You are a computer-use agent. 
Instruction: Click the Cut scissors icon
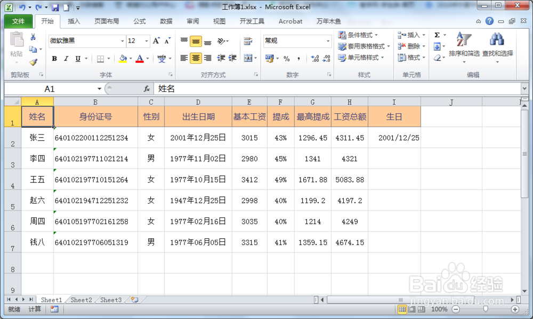pyautogui.click(x=33, y=37)
